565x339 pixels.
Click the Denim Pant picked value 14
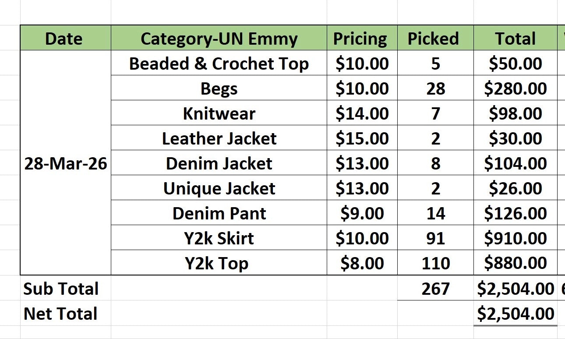click(435, 213)
